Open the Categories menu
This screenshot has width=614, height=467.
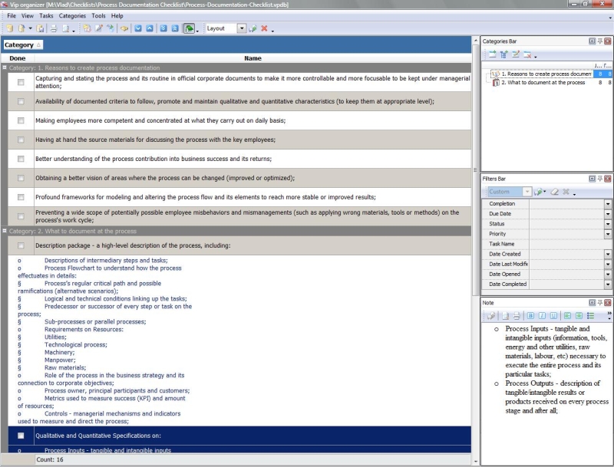coord(72,15)
